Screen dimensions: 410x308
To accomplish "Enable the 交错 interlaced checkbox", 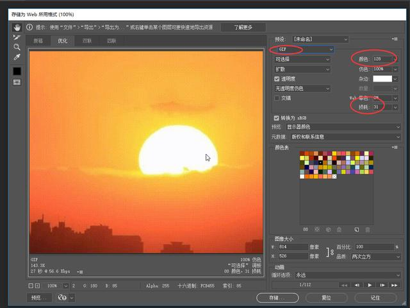I will pyautogui.click(x=277, y=98).
